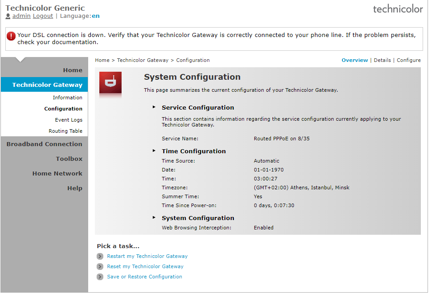
Task: Click Home in the breadcrumb trail
Action: (102, 60)
